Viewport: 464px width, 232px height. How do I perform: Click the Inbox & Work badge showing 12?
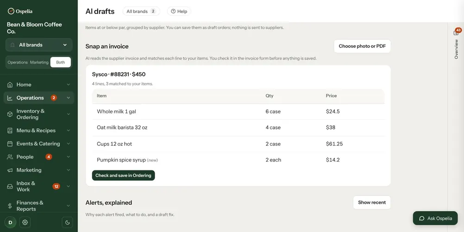point(56,187)
